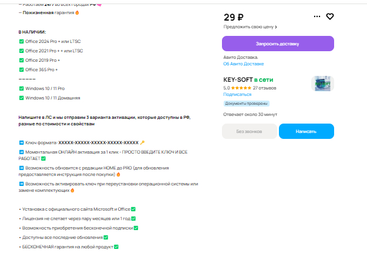Open the three-dots more options menu
The width and height of the screenshot is (367, 266).
click(x=317, y=16)
